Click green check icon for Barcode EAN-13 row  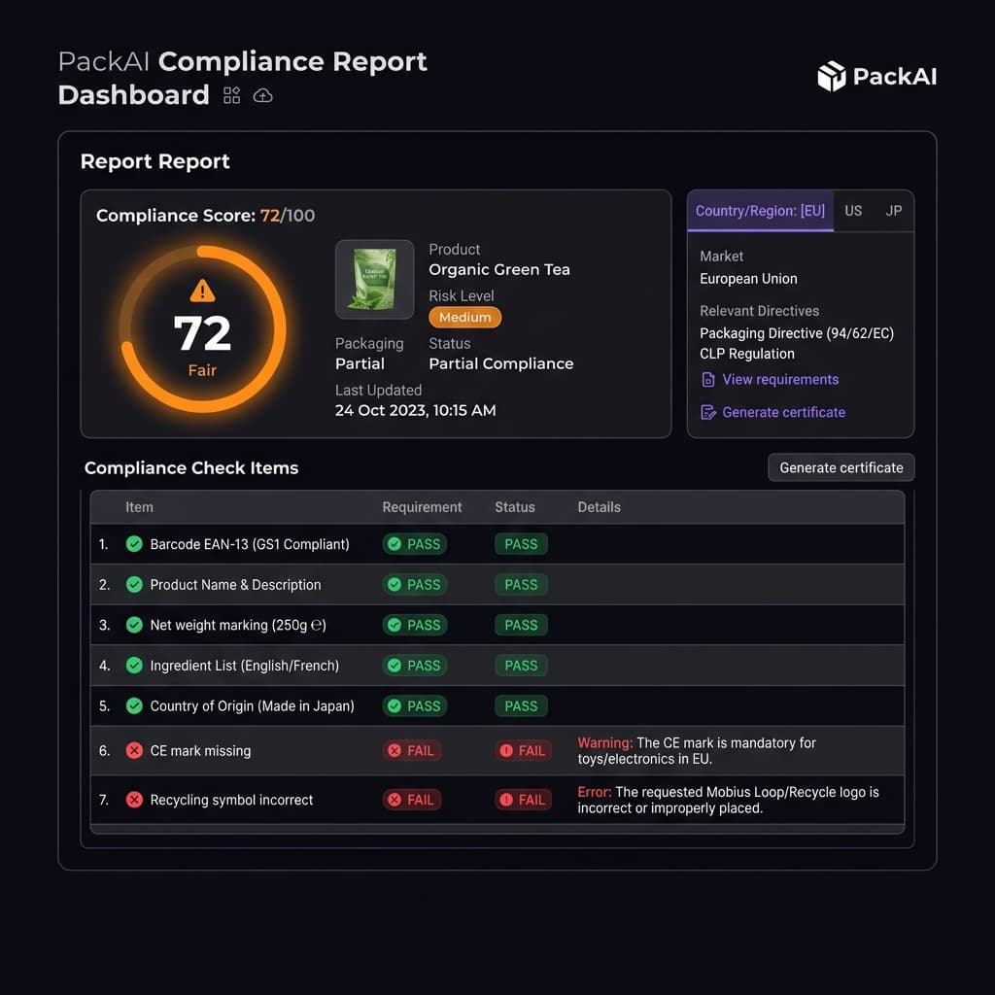click(x=134, y=544)
